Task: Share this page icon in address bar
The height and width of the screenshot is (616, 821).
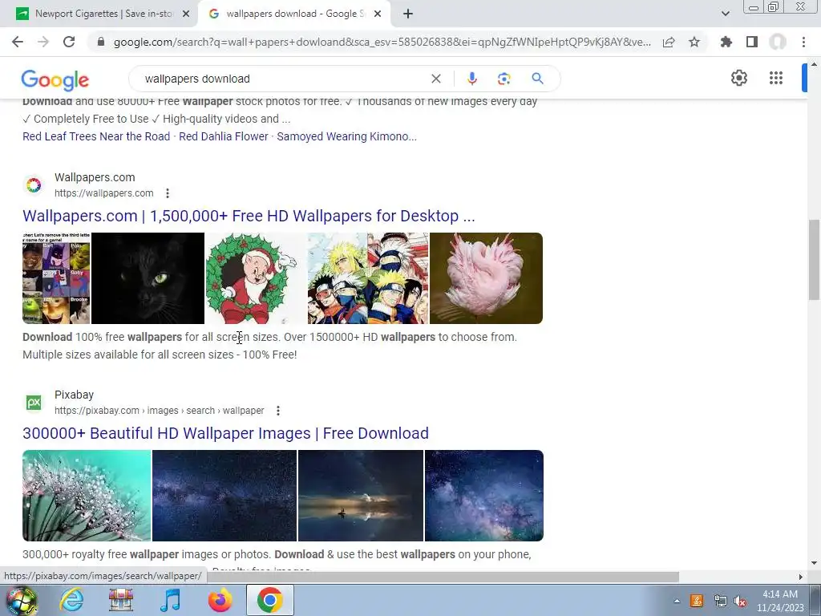Action: pyautogui.click(x=669, y=42)
